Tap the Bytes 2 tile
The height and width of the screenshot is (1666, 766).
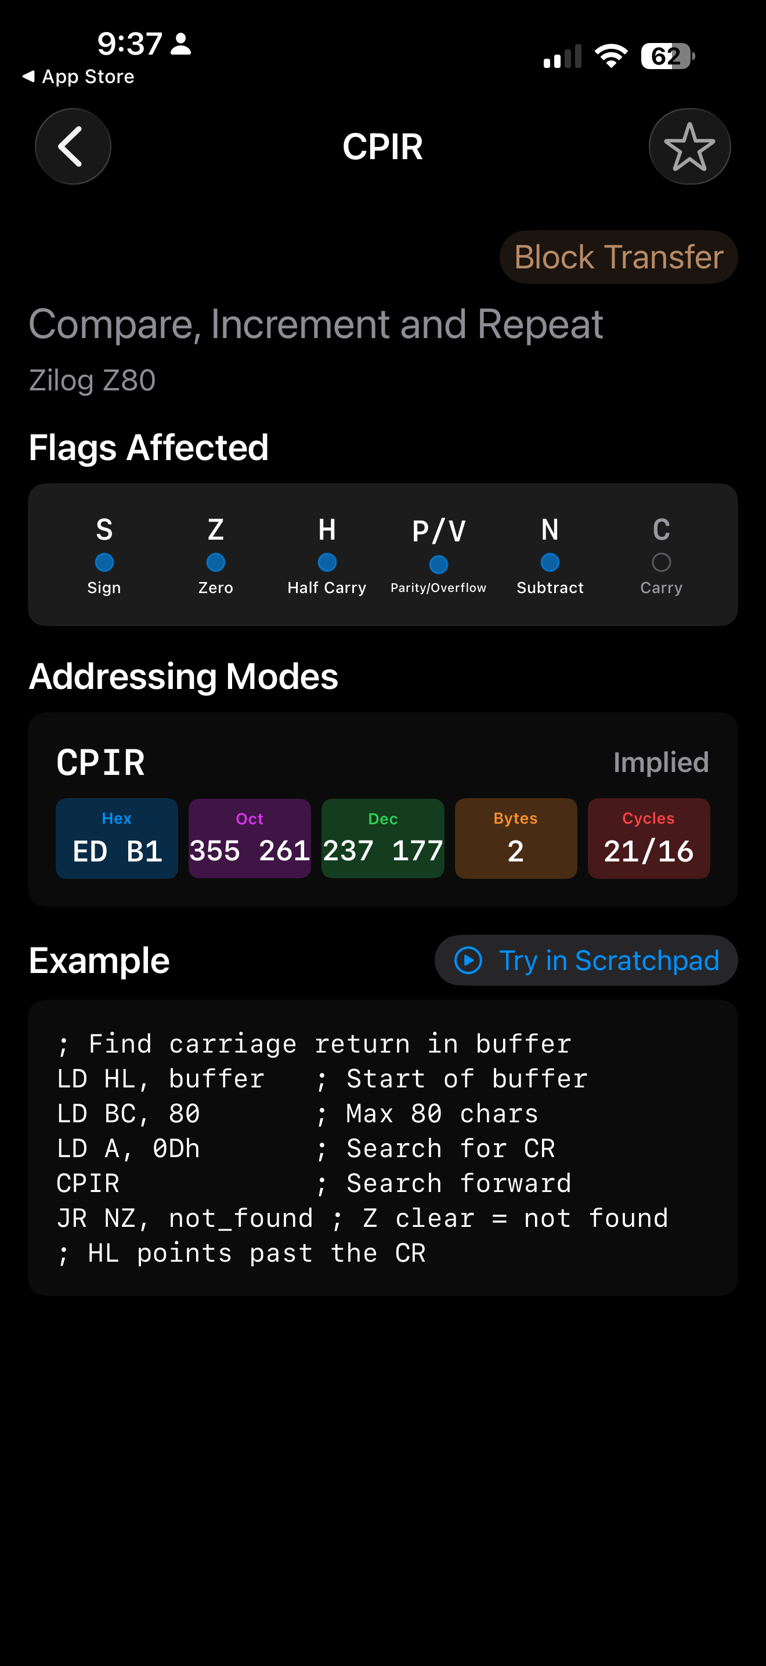point(515,838)
